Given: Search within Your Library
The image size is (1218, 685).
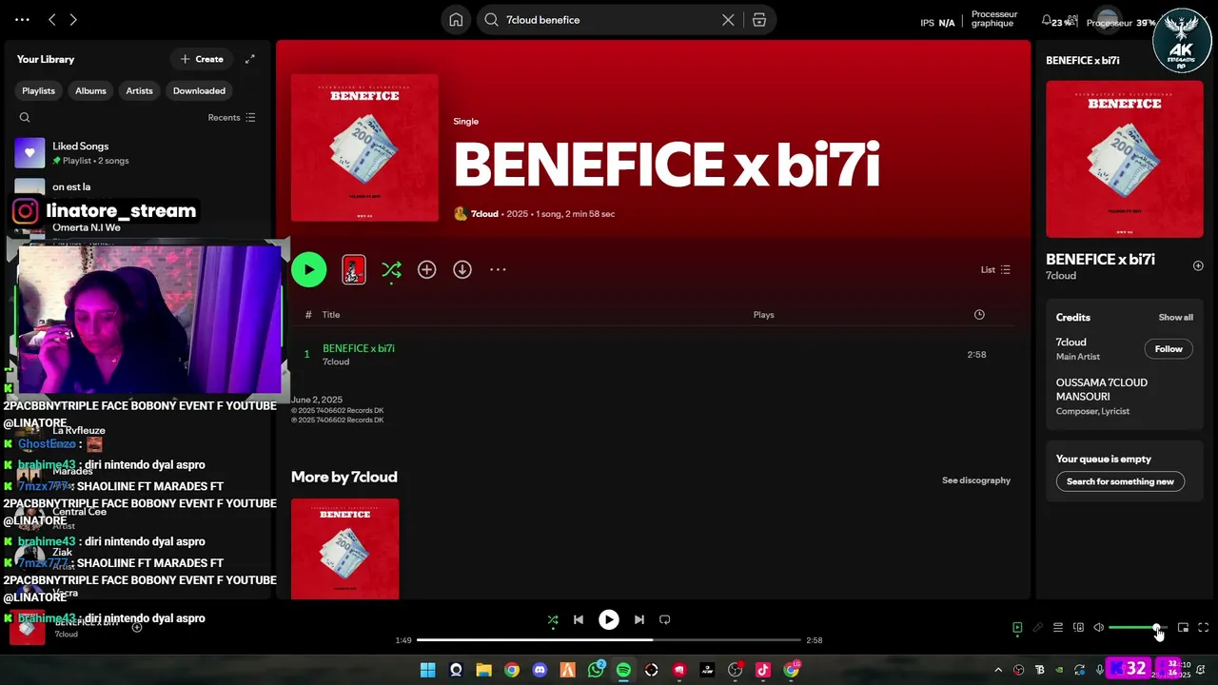Looking at the screenshot, I should tap(25, 118).
